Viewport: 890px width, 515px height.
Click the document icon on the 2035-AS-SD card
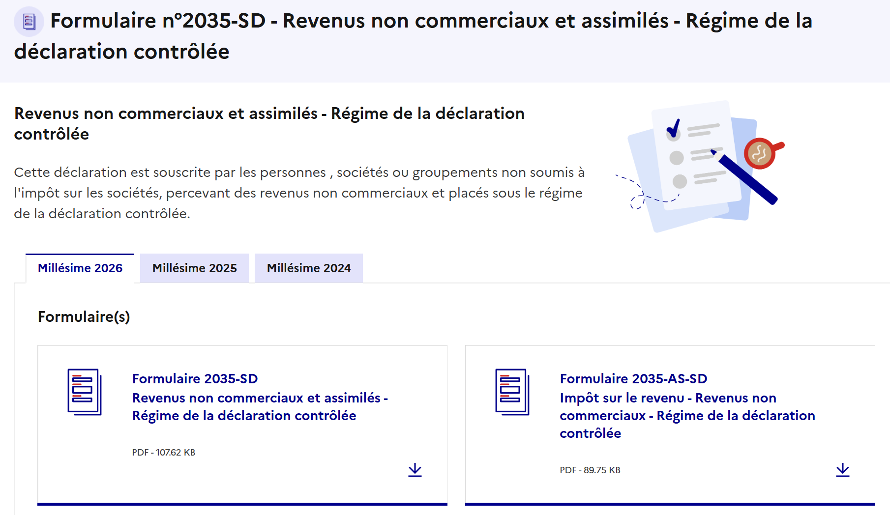point(512,392)
